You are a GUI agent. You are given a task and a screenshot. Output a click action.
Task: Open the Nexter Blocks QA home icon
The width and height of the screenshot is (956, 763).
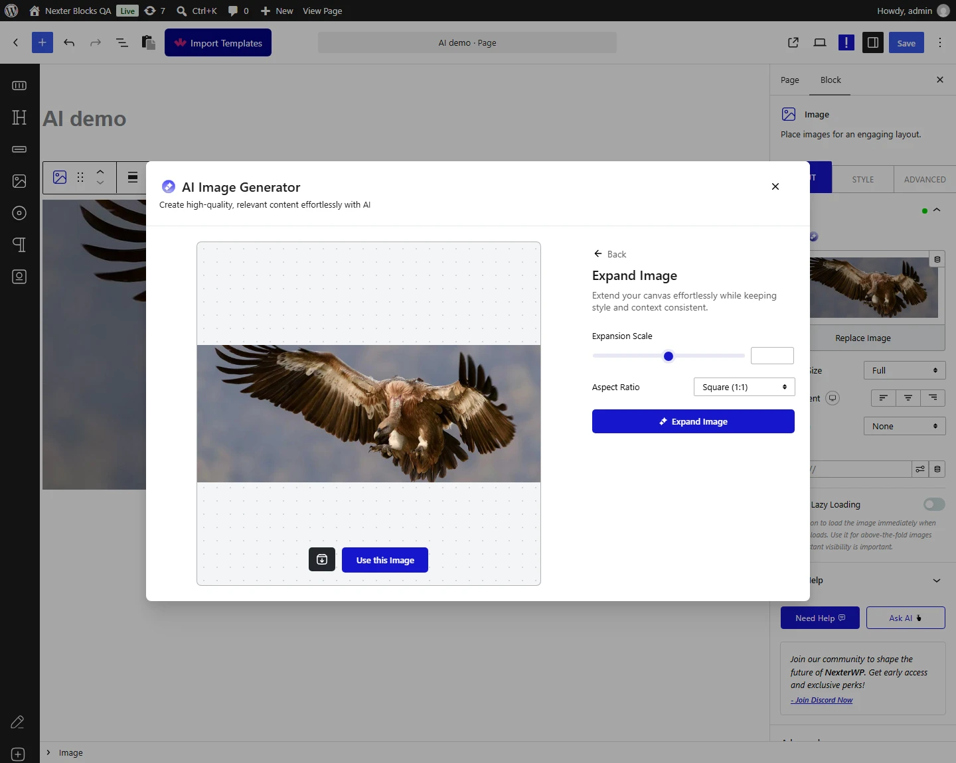pyautogui.click(x=35, y=11)
